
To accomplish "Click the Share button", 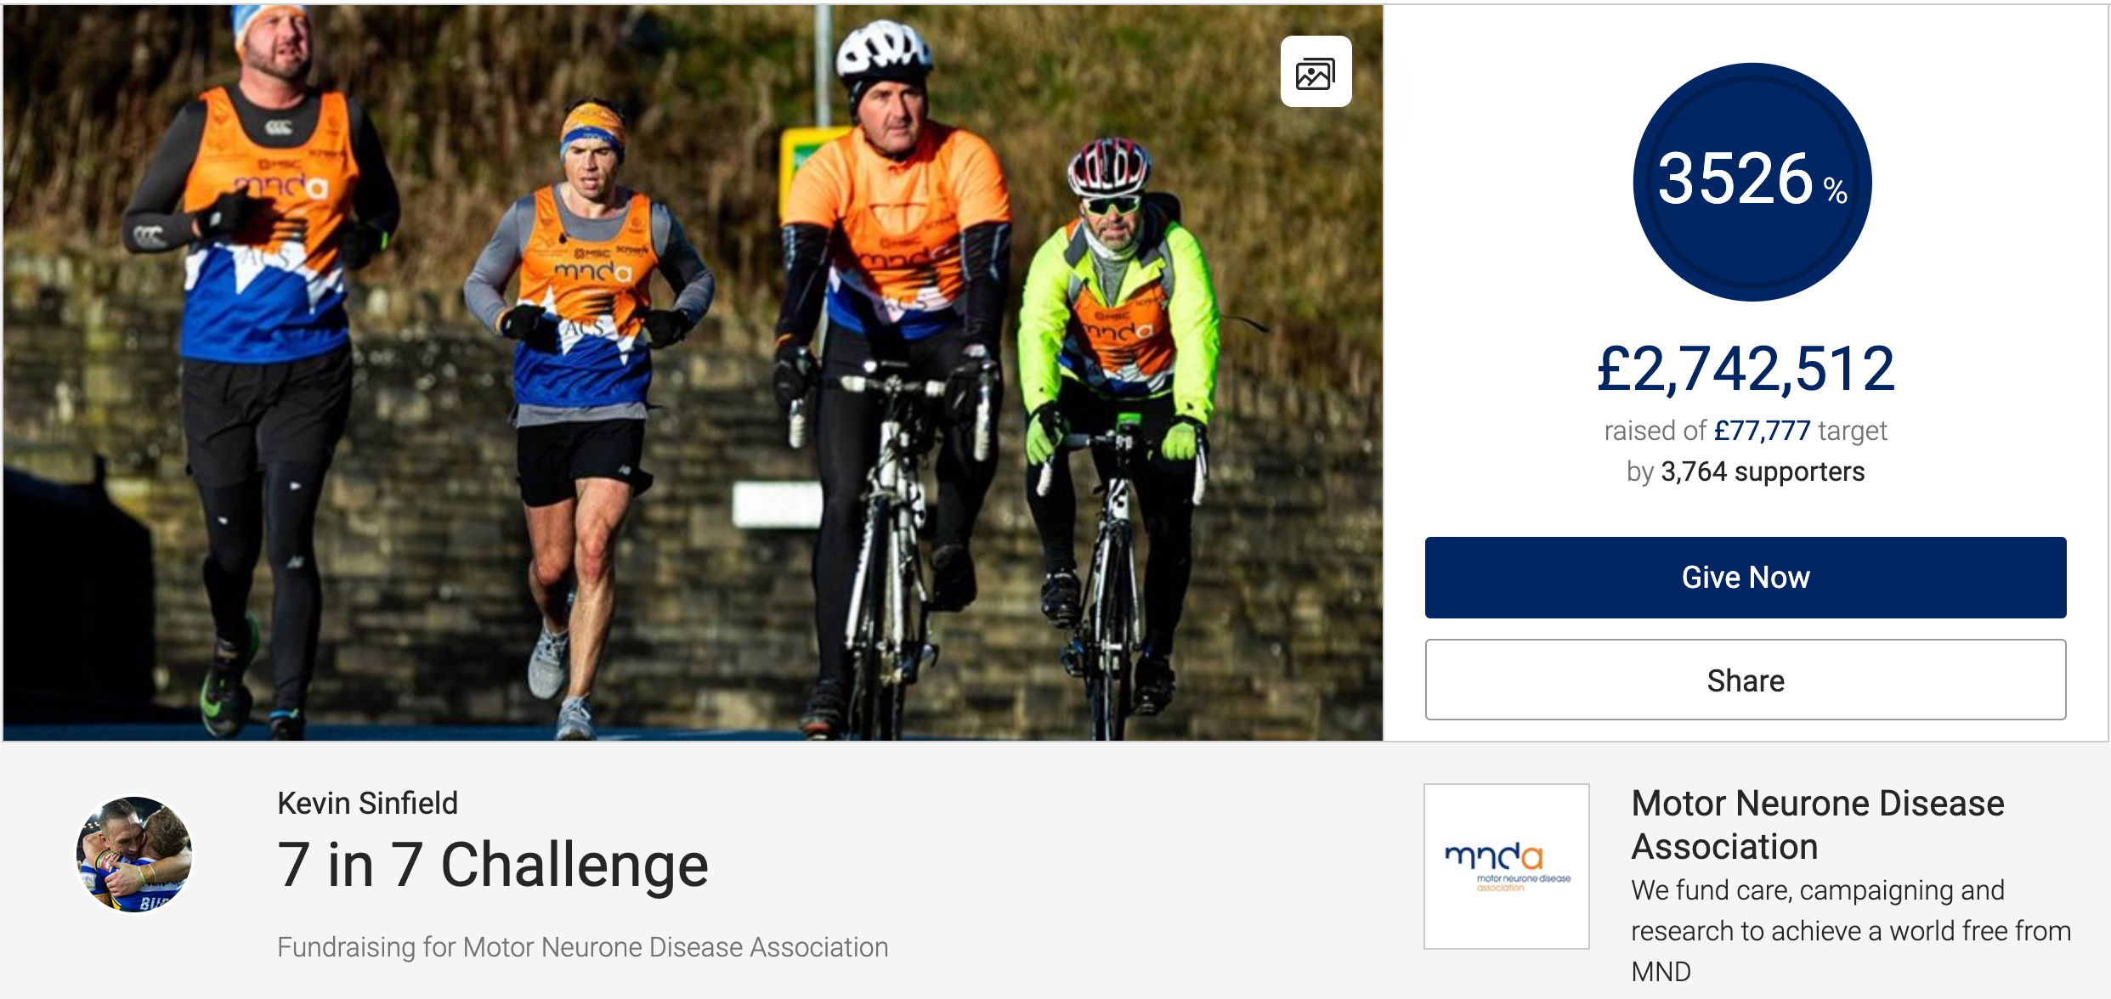I will (x=1745, y=680).
